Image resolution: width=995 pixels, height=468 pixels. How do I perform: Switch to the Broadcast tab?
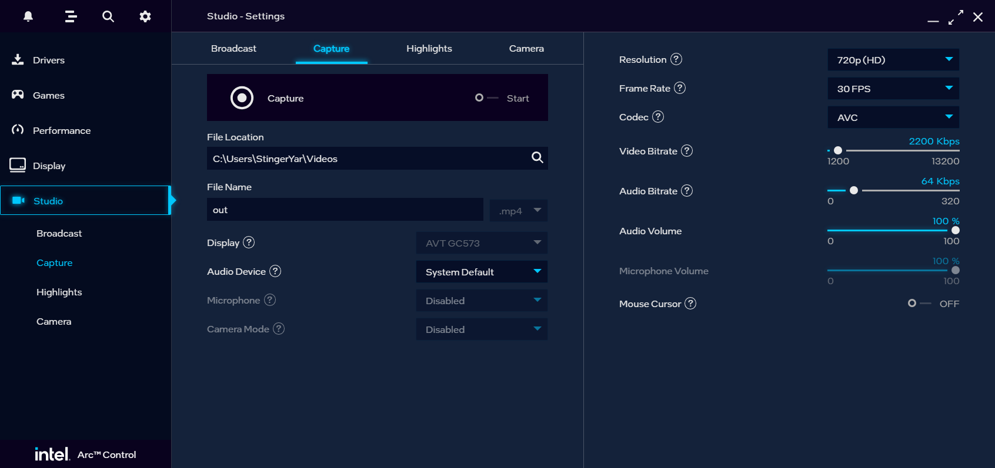click(x=233, y=49)
